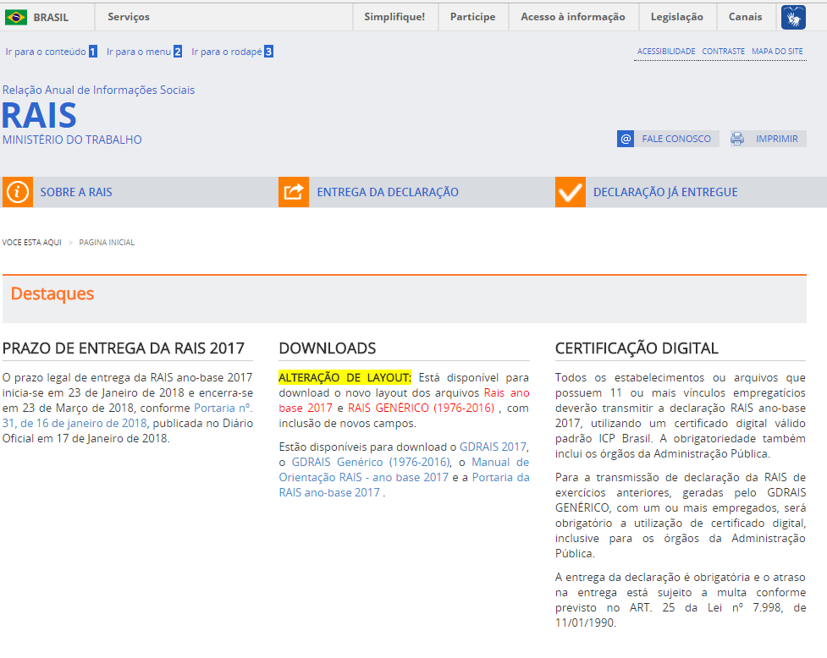This screenshot has width=827, height=658.
Task: Open the Canais menu item
Action: point(745,17)
